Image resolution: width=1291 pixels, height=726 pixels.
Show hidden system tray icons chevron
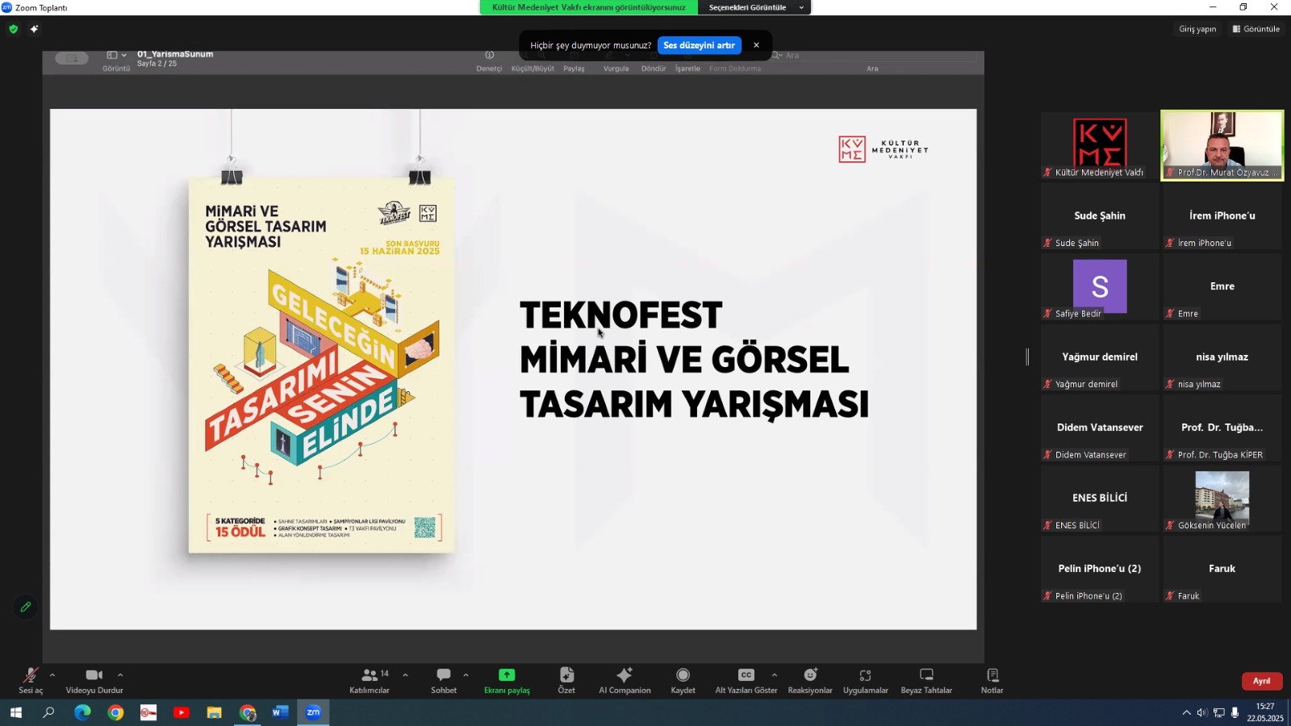coord(1186,712)
